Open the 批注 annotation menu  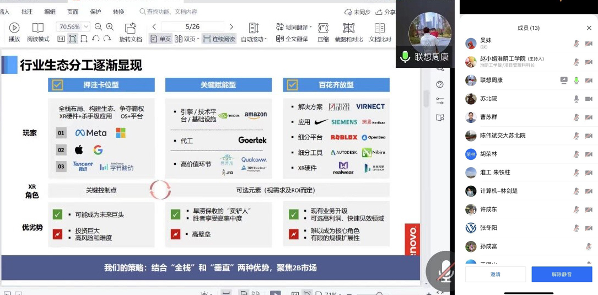(27, 12)
